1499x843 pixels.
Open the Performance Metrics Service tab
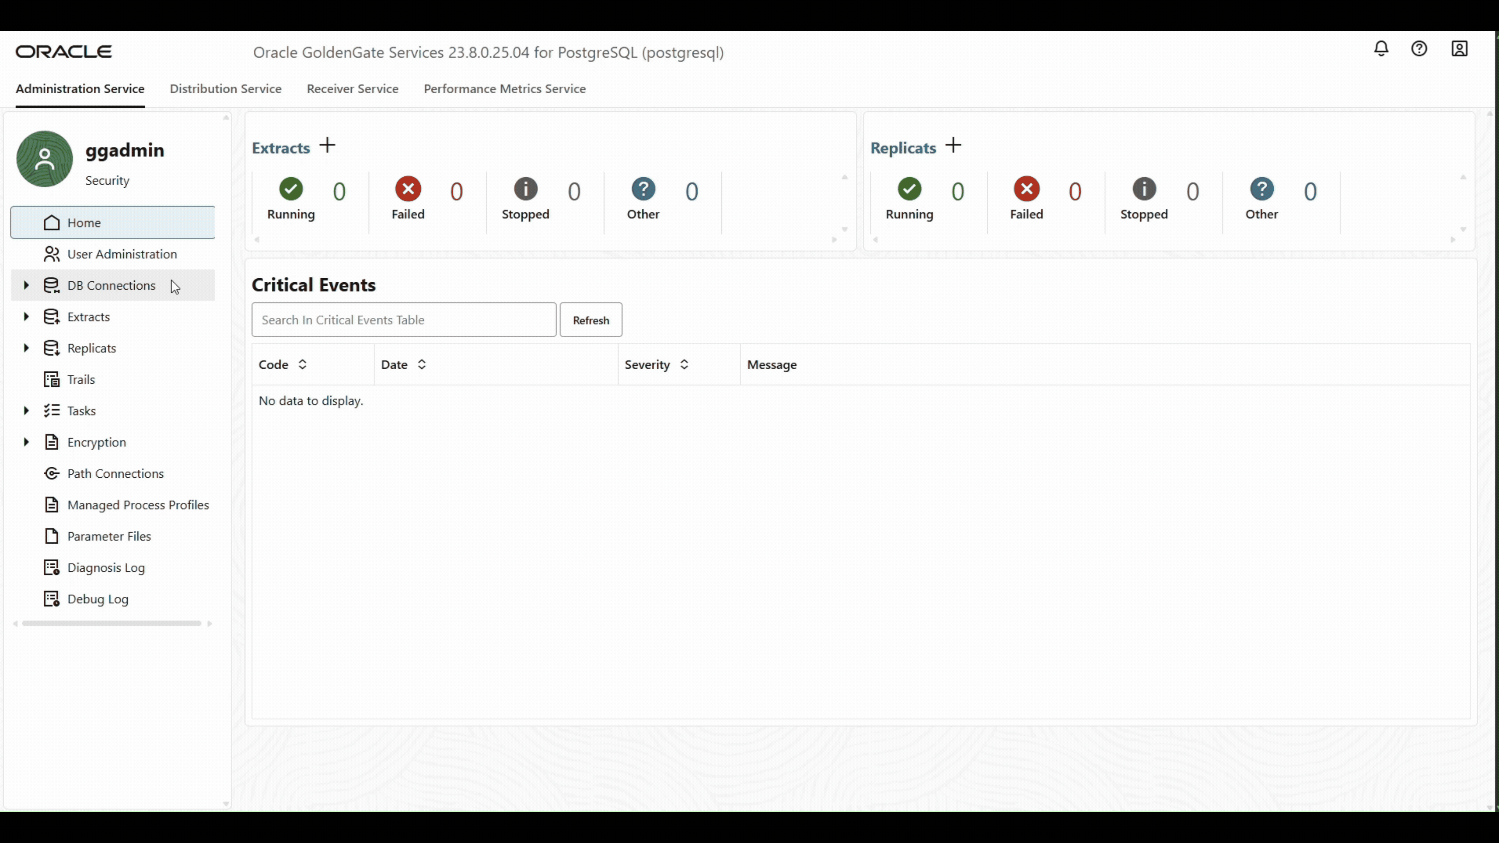[504, 89]
